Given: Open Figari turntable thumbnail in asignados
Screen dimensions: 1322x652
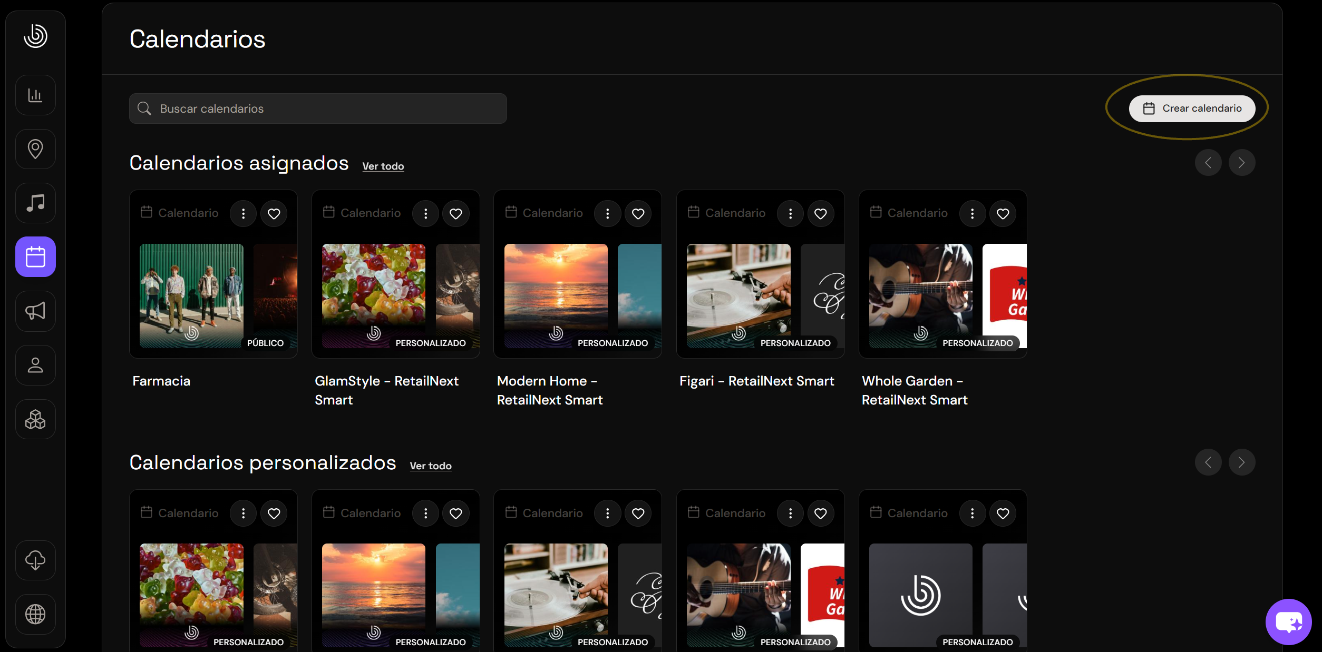Looking at the screenshot, I should 738,295.
